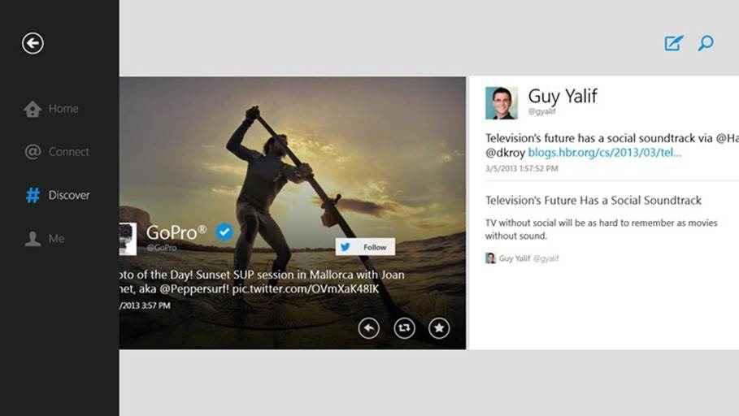The width and height of the screenshot is (739, 416).
Task: Click the Discover hashtag icon
Action: 33,195
